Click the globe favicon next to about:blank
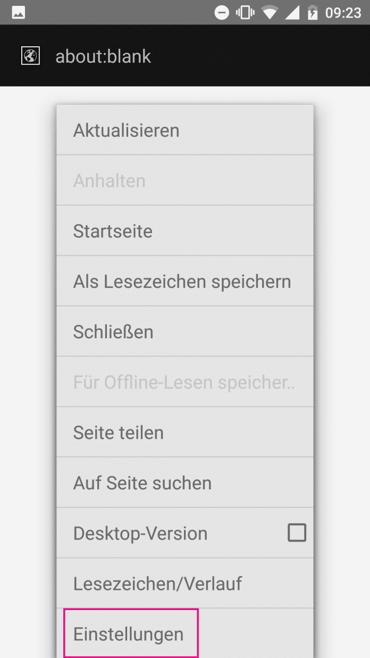 (x=30, y=56)
